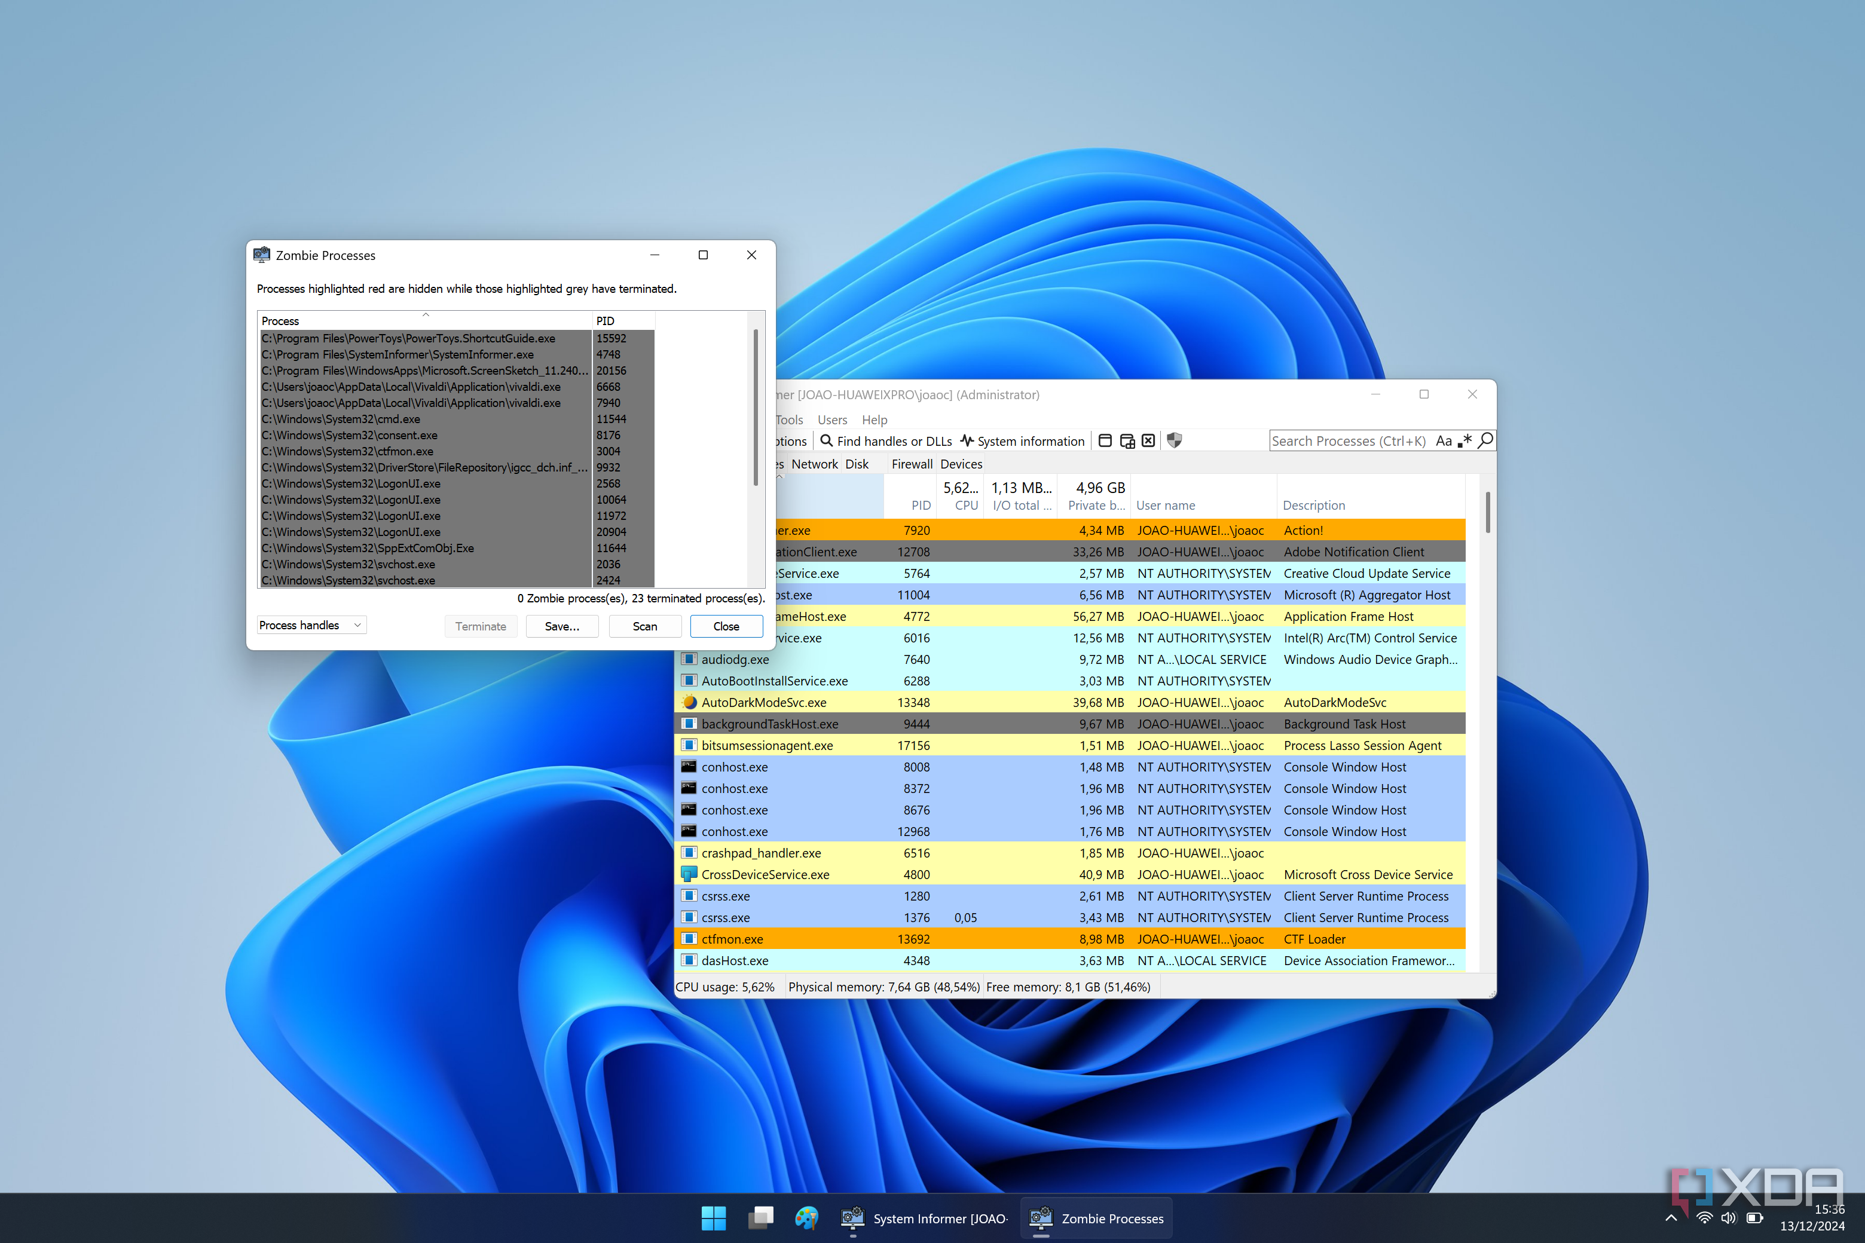This screenshot has width=1865, height=1243.
Task: Open the Process handles dropdown
Action: [x=311, y=624]
